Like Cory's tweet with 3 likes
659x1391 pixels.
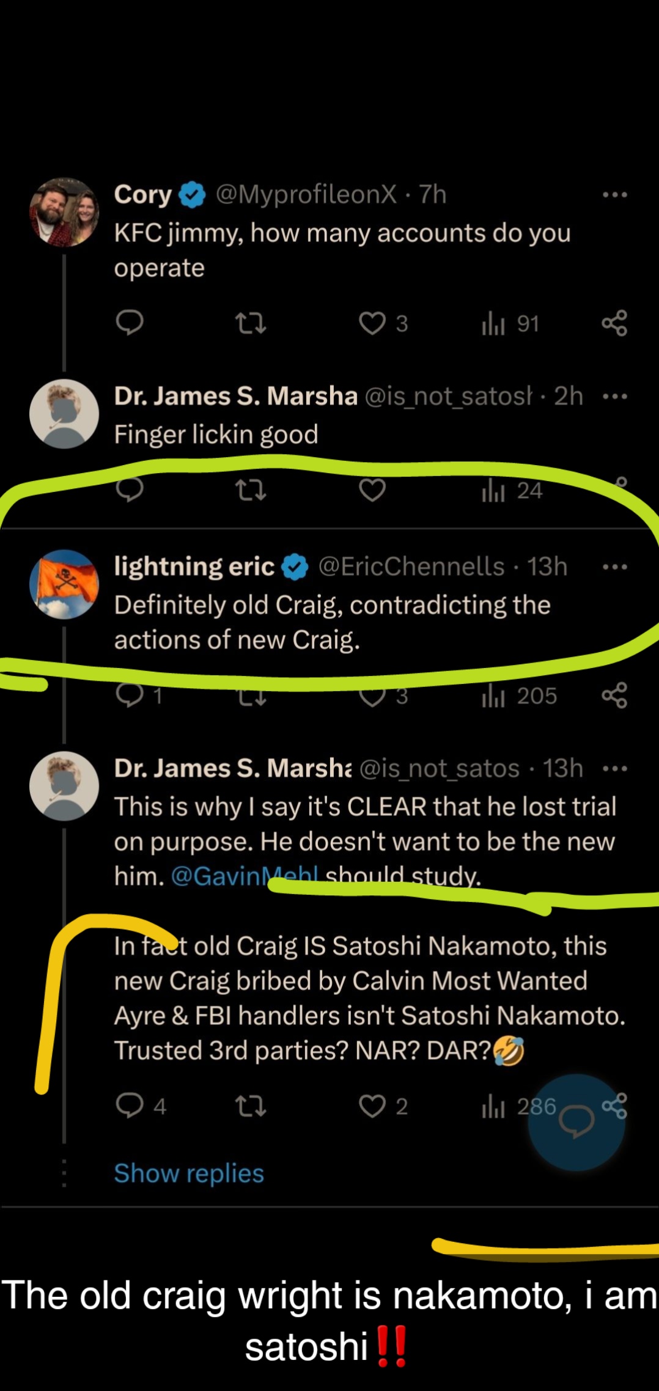coord(372,323)
